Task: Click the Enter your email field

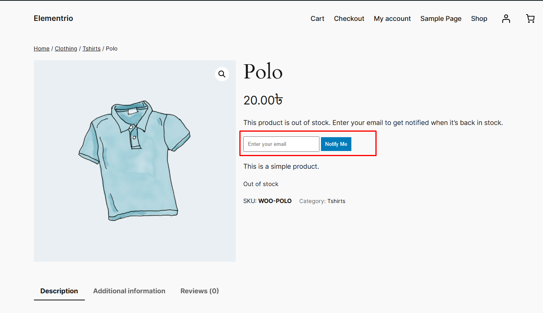Action: pyautogui.click(x=281, y=144)
